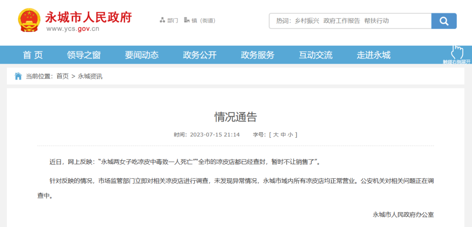Set font size to 大

(275, 135)
